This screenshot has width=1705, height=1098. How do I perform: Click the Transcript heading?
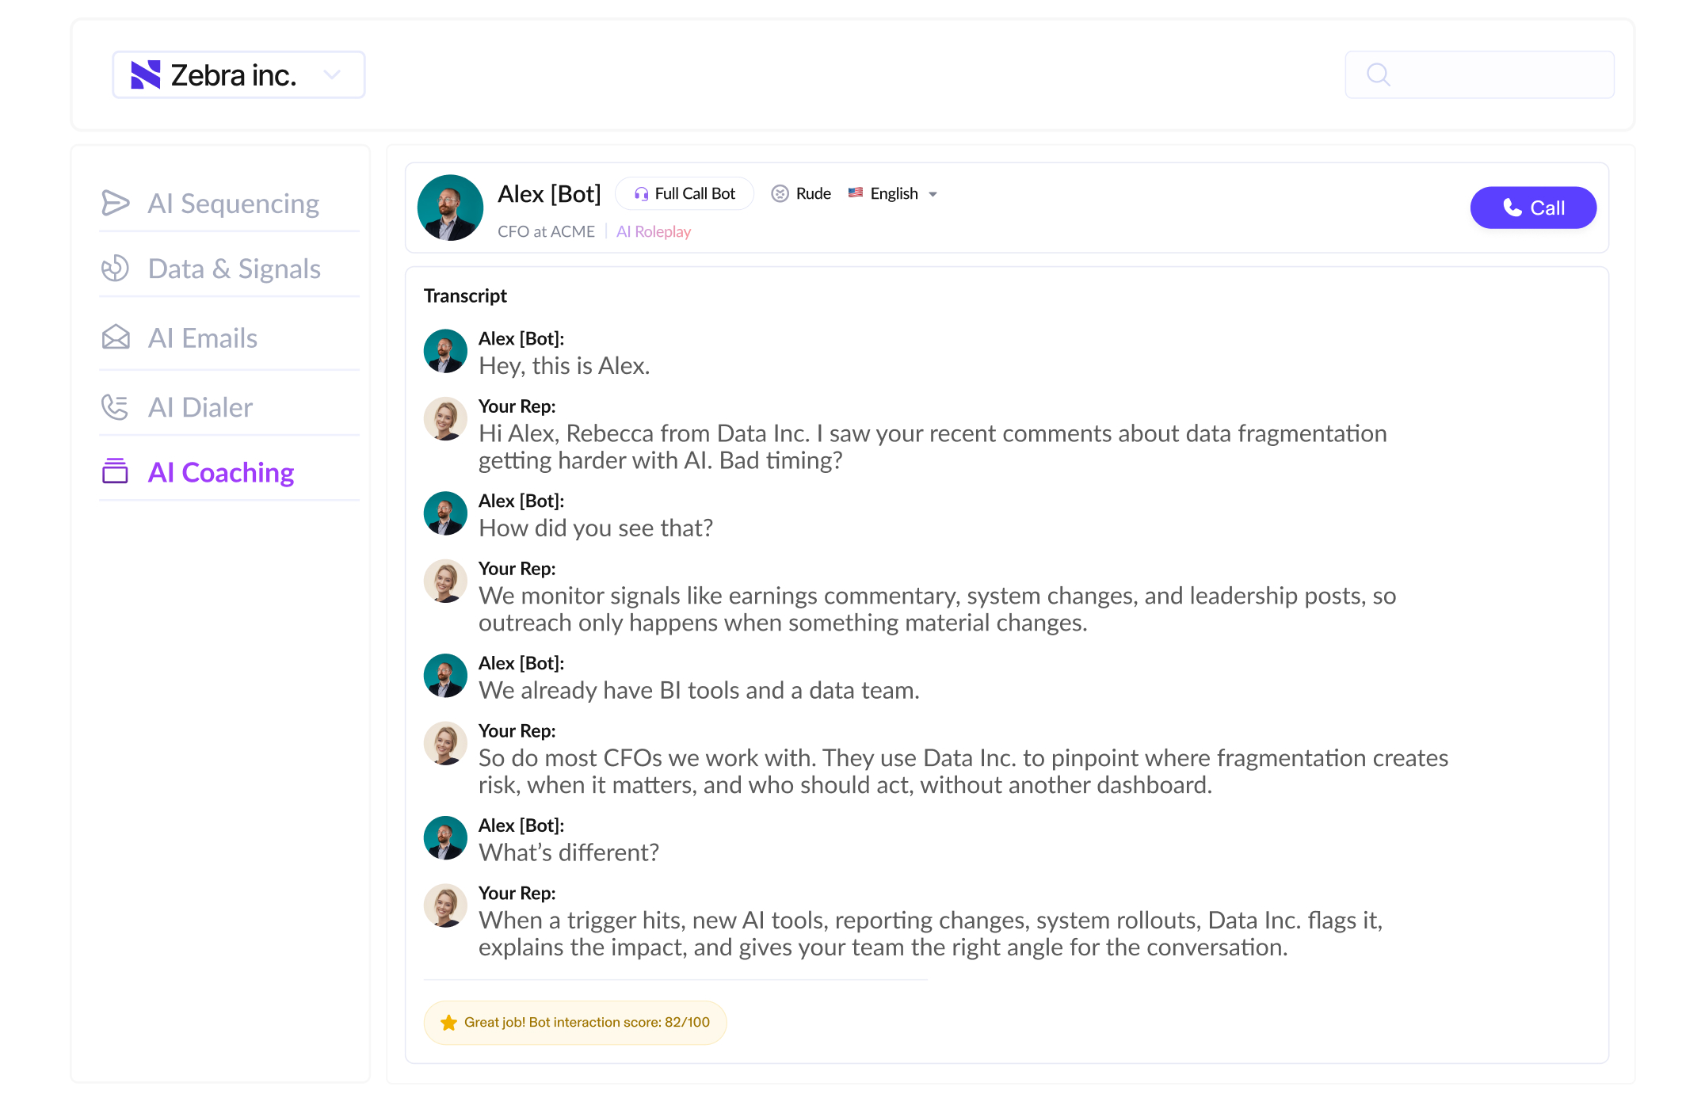click(x=465, y=296)
